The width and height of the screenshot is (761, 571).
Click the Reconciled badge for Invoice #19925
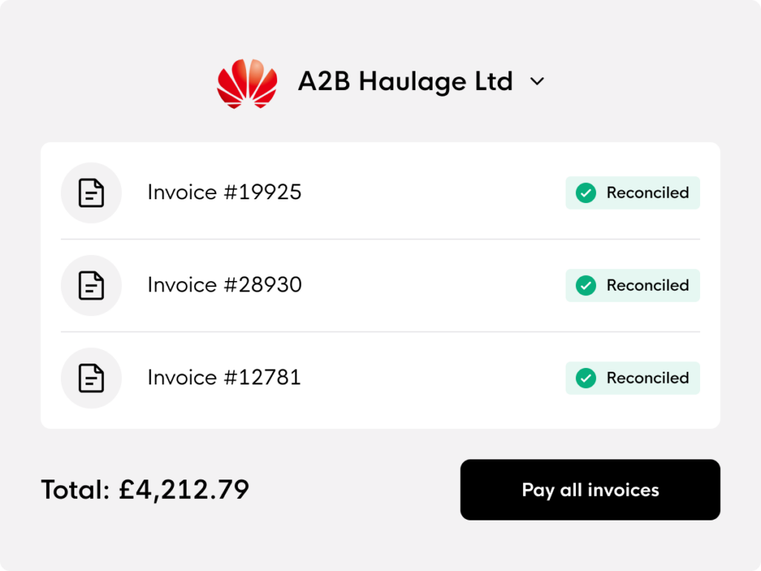633,193
